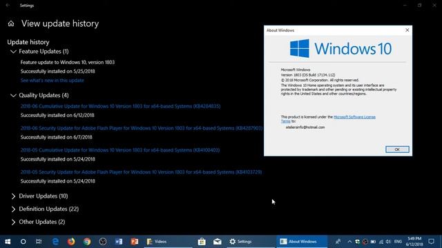Open volume control tray icon
This screenshot has width=442, height=248.
coord(388,242)
